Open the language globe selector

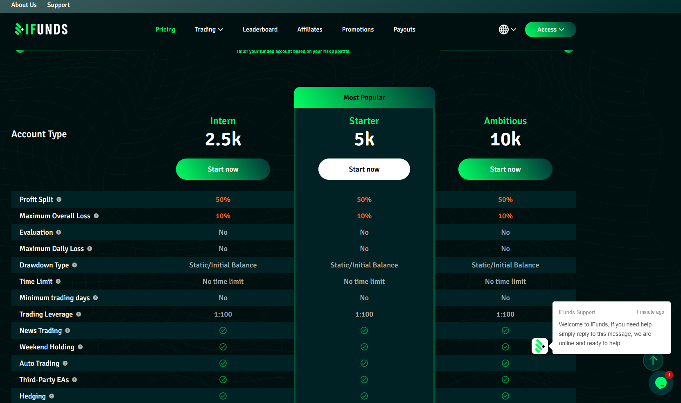507,29
